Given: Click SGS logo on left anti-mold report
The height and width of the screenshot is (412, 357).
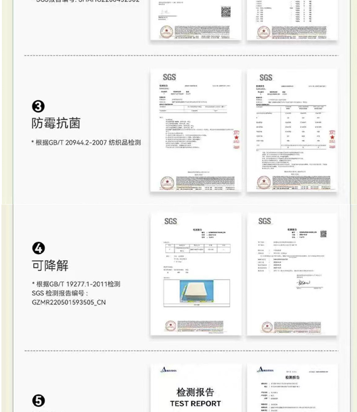Looking at the screenshot, I should coord(169,77).
